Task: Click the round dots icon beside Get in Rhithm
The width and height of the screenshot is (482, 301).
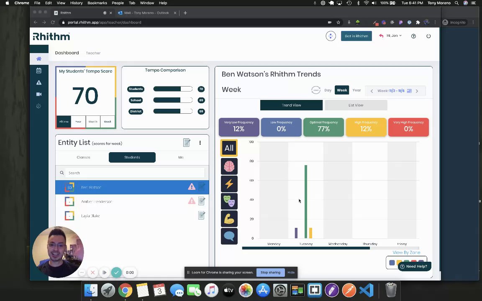Action: (x=331, y=36)
